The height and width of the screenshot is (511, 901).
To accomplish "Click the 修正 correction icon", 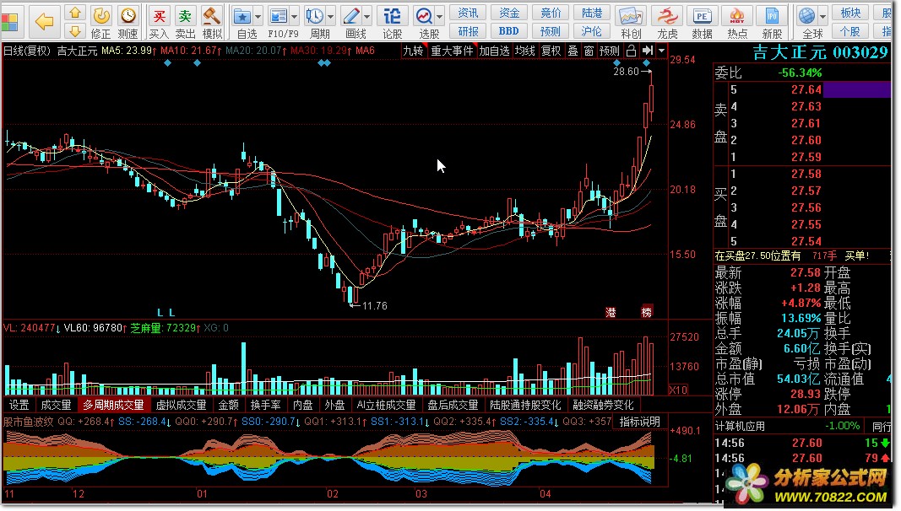I will point(101,16).
